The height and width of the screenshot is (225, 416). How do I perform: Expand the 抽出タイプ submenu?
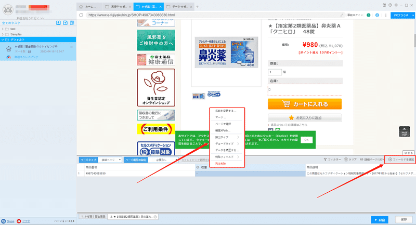coord(227,137)
